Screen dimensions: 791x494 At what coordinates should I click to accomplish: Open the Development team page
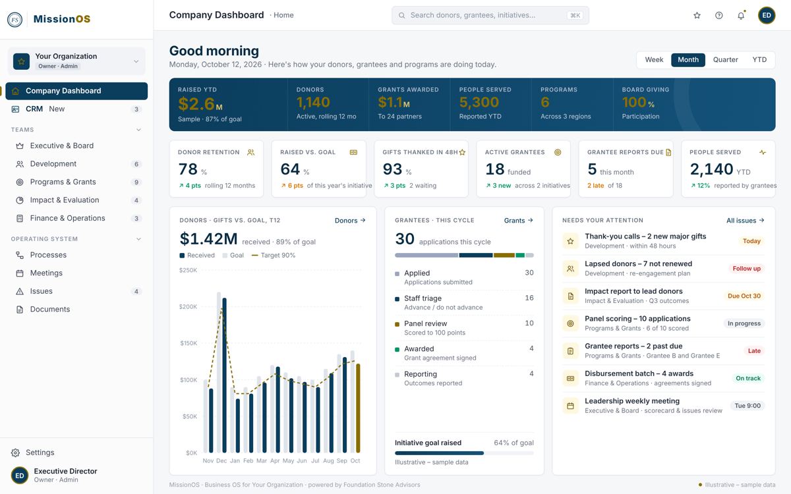(x=76, y=164)
